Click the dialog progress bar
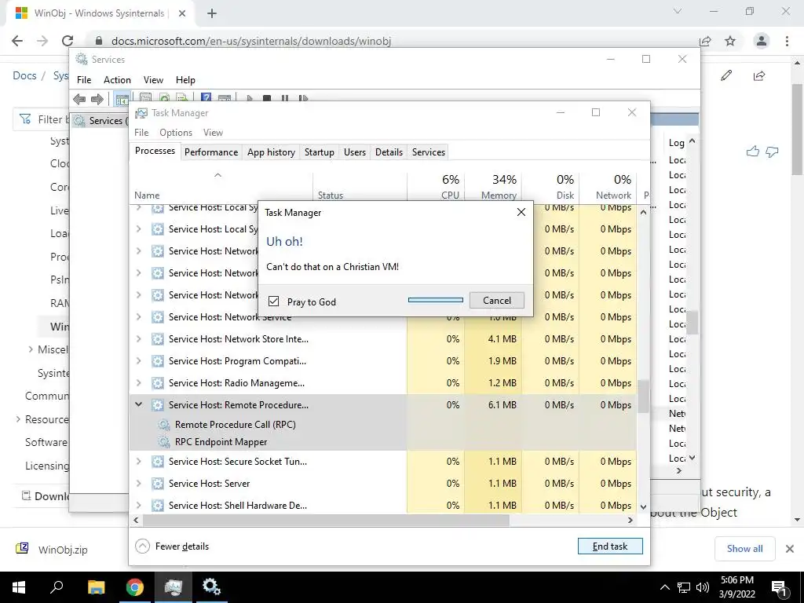 click(435, 300)
